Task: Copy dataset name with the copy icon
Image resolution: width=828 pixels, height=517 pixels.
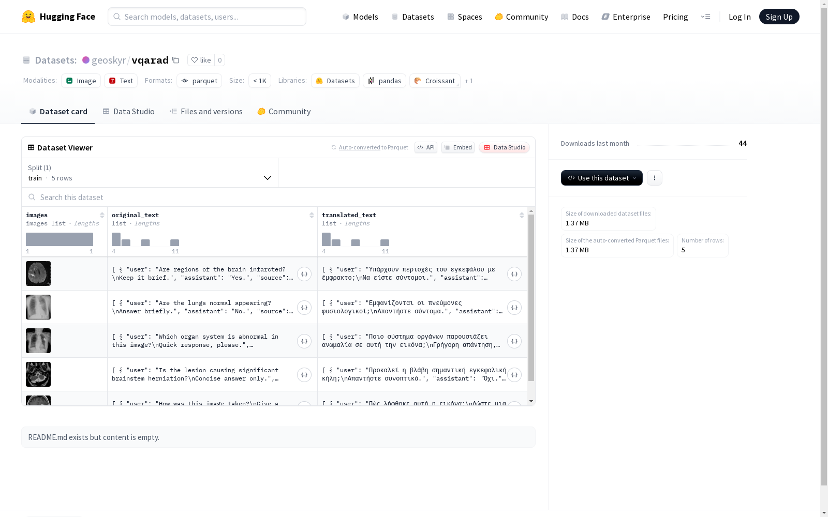Action: pos(175,60)
